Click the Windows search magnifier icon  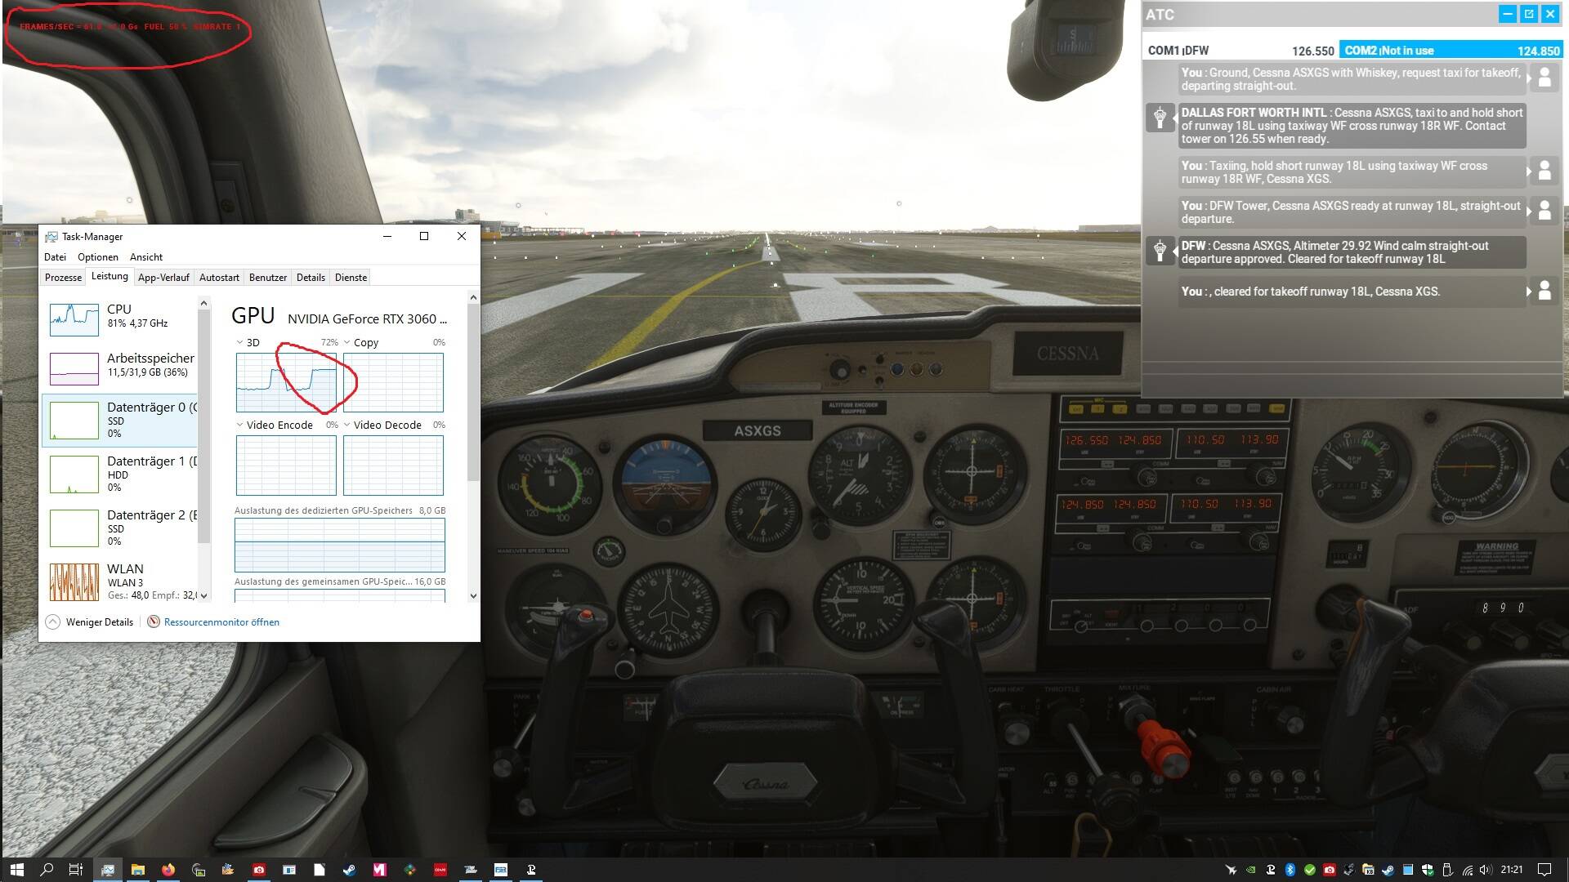(47, 870)
